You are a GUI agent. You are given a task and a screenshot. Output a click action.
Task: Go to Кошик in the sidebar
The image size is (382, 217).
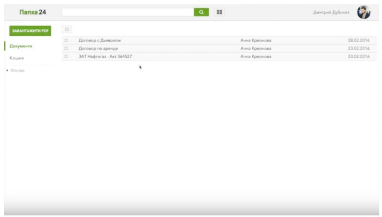coord(17,58)
